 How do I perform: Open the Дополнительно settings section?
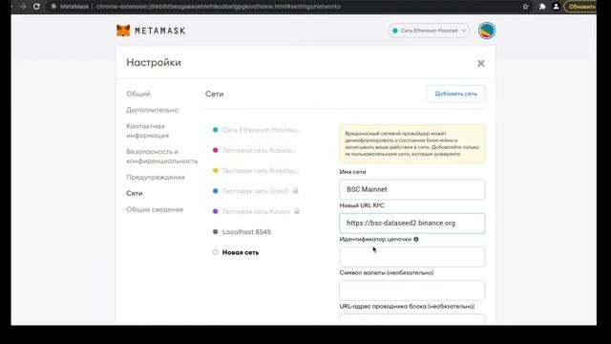153,110
